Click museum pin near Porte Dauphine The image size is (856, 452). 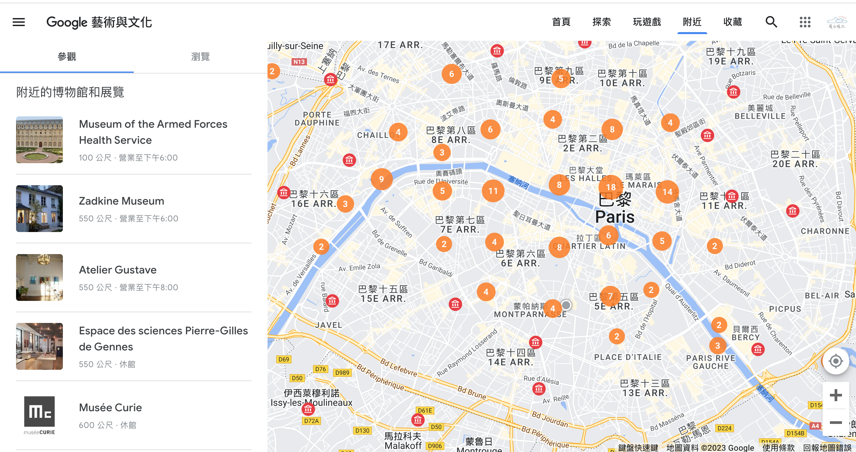pyautogui.click(x=349, y=160)
